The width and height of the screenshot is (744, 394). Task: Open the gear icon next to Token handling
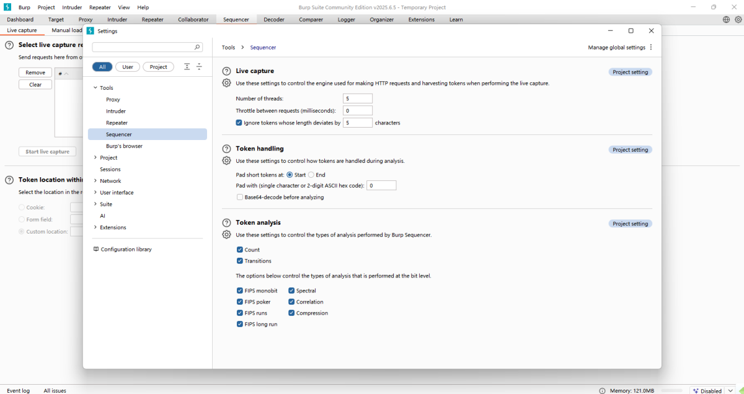point(226,160)
